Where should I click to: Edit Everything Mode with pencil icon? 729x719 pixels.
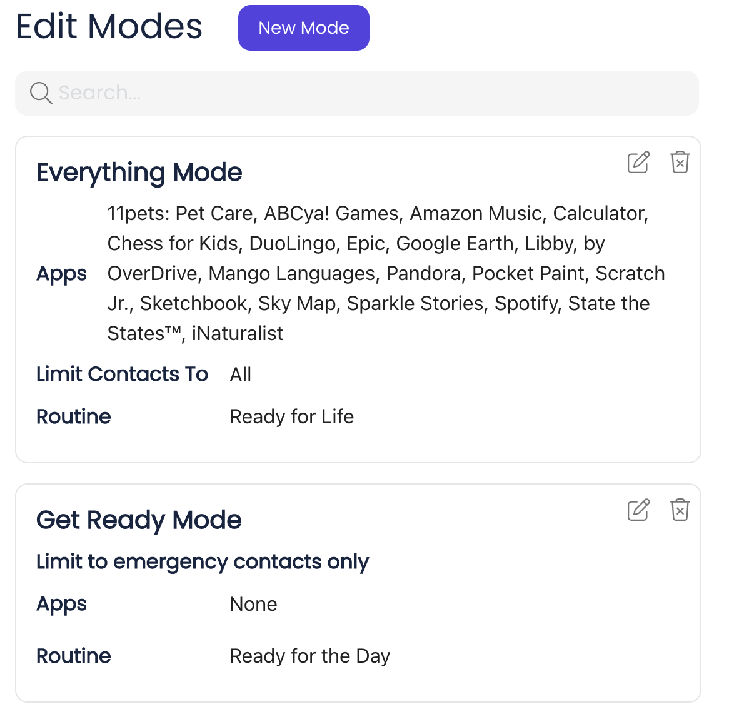coord(639,163)
